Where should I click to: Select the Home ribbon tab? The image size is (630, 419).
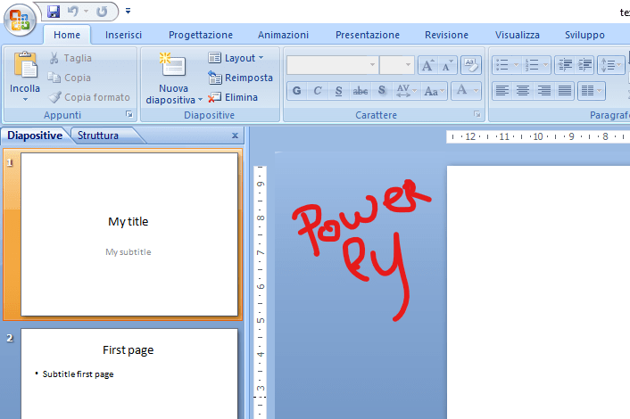coord(67,35)
